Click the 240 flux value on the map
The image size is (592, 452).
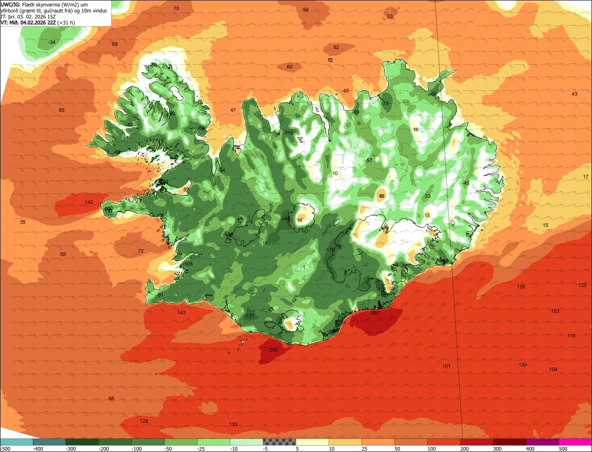273,350
